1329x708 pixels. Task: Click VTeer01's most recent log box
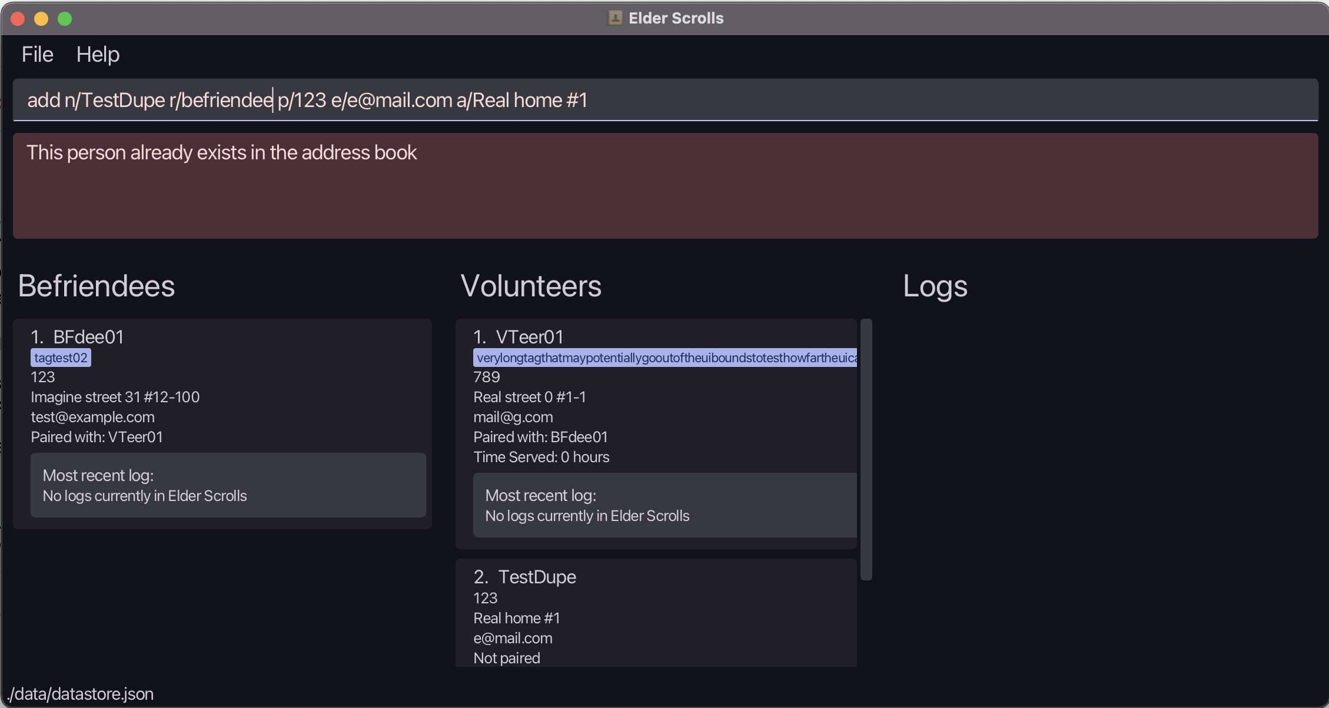(x=664, y=505)
